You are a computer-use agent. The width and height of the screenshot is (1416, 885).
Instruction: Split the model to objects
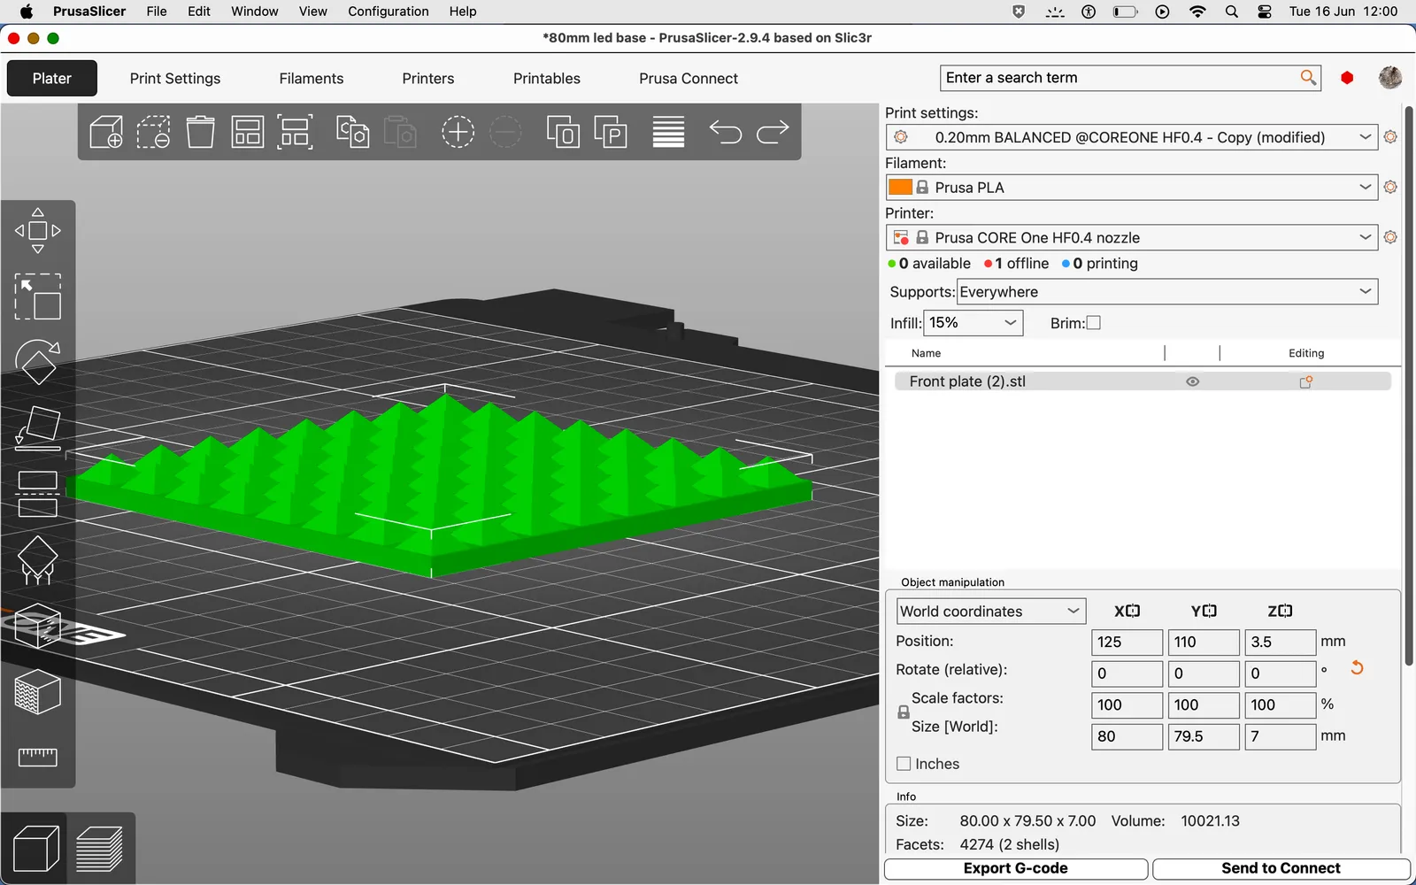(x=563, y=132)
